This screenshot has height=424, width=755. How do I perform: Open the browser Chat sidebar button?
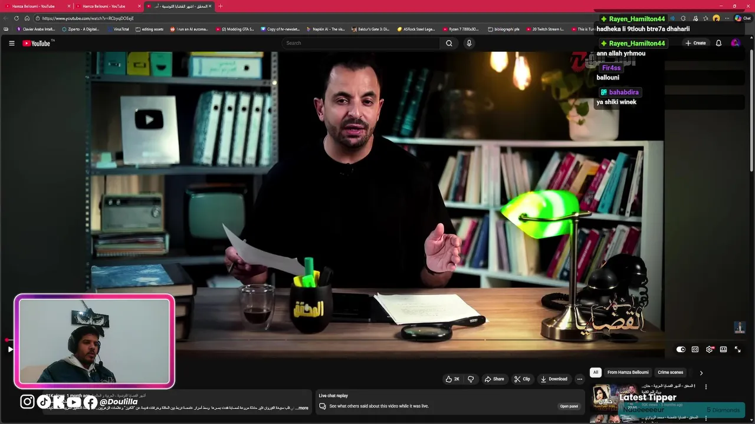(742, 18)
